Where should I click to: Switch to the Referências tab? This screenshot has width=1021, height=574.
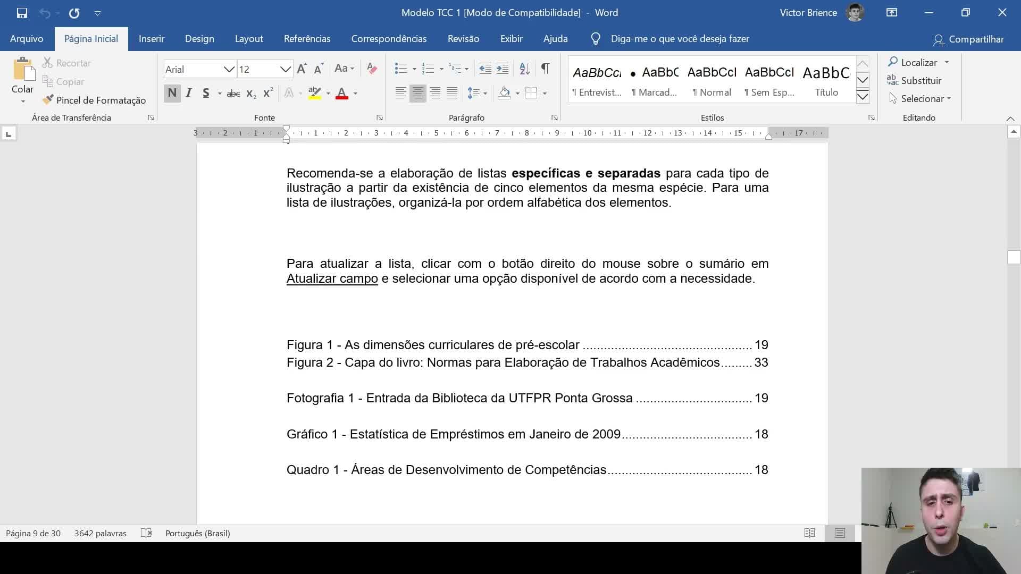tap(307, 39)
